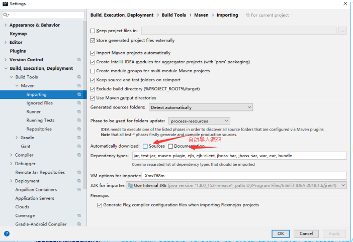Open 'Generated sources folders' dropdown

click(201, 107)
